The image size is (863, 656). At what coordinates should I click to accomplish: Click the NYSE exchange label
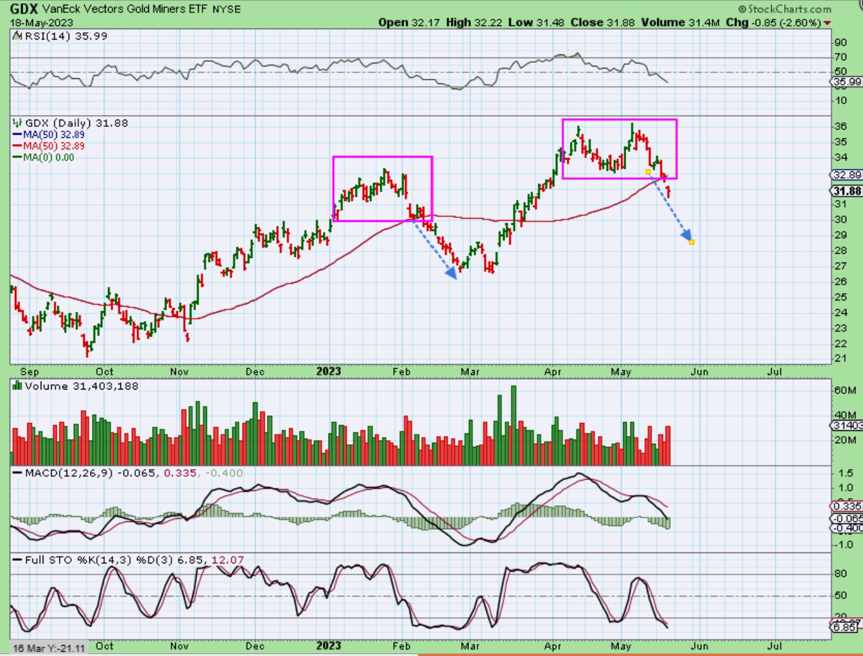226,10
